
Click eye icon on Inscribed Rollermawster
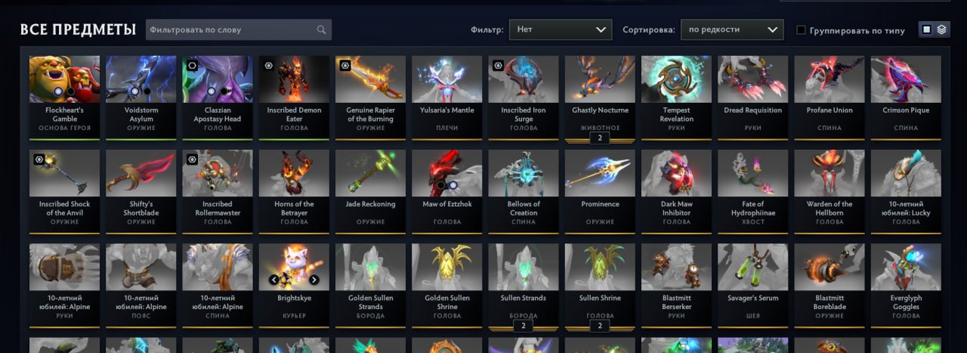[192, 159]
